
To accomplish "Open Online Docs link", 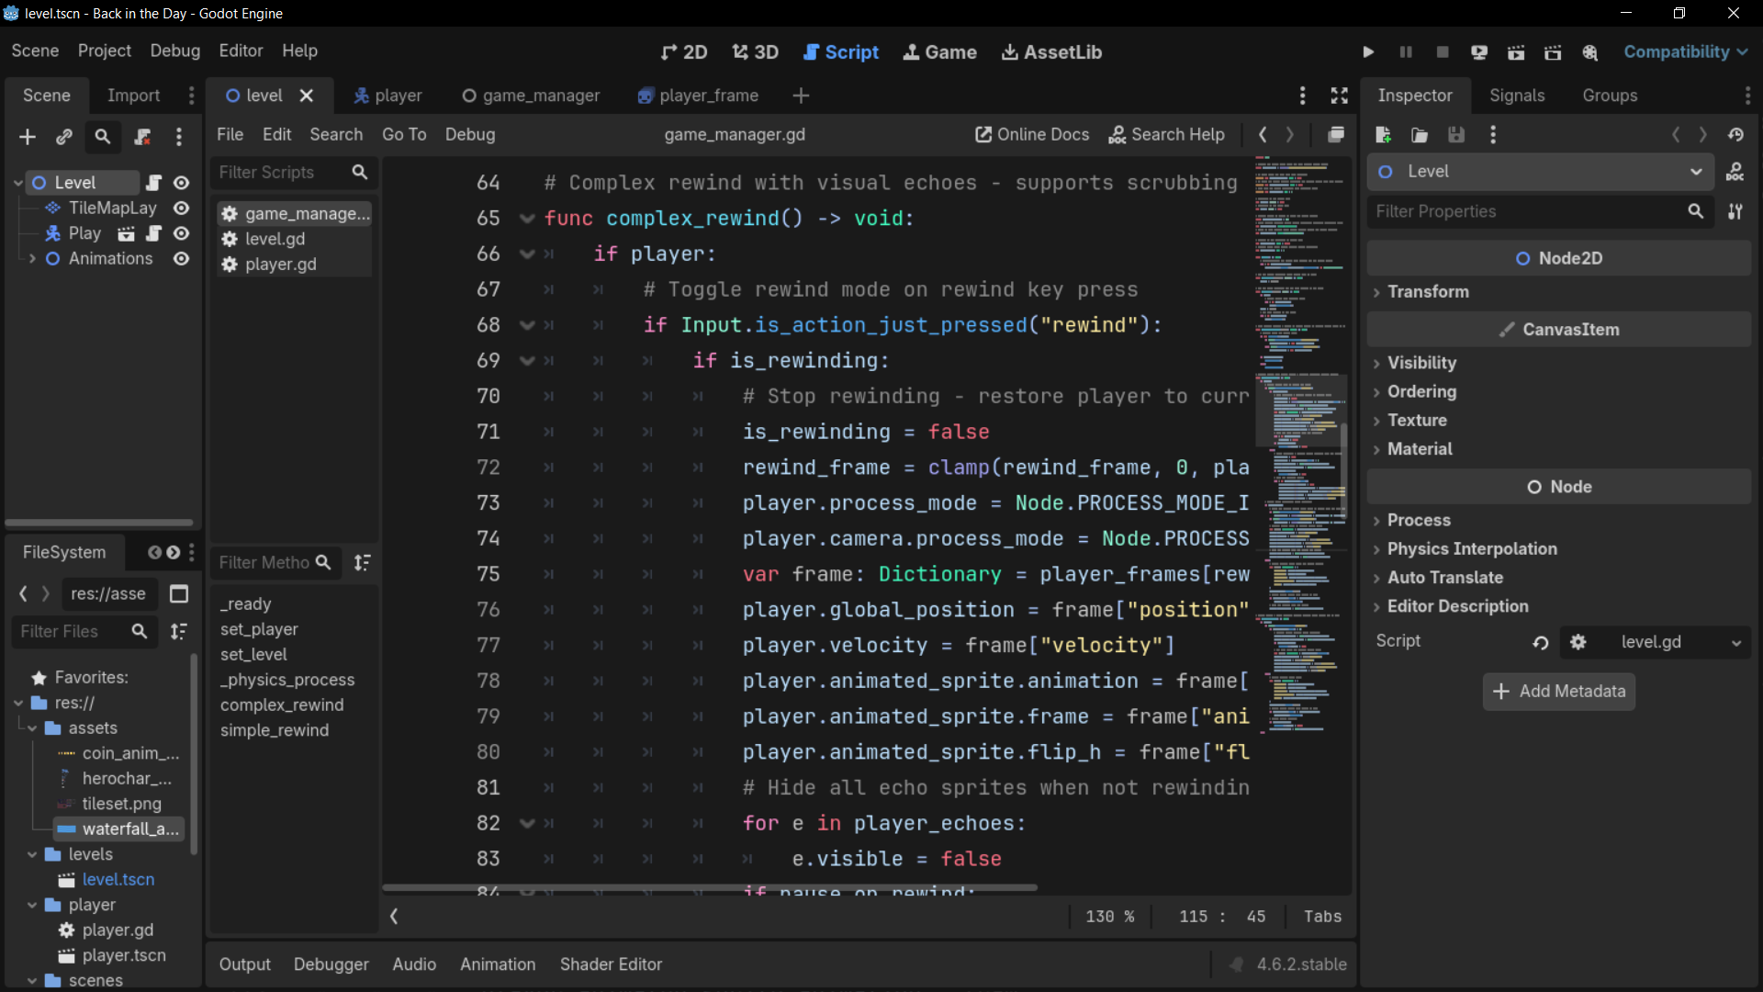I will coord(1032,135).
